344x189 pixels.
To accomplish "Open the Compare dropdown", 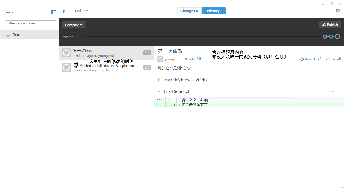I will [x=74, y=25].
